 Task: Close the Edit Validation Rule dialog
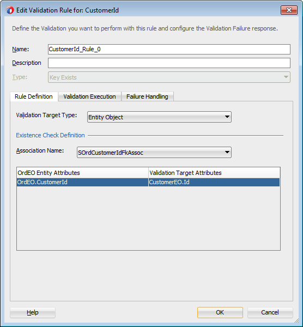(289, 10)
